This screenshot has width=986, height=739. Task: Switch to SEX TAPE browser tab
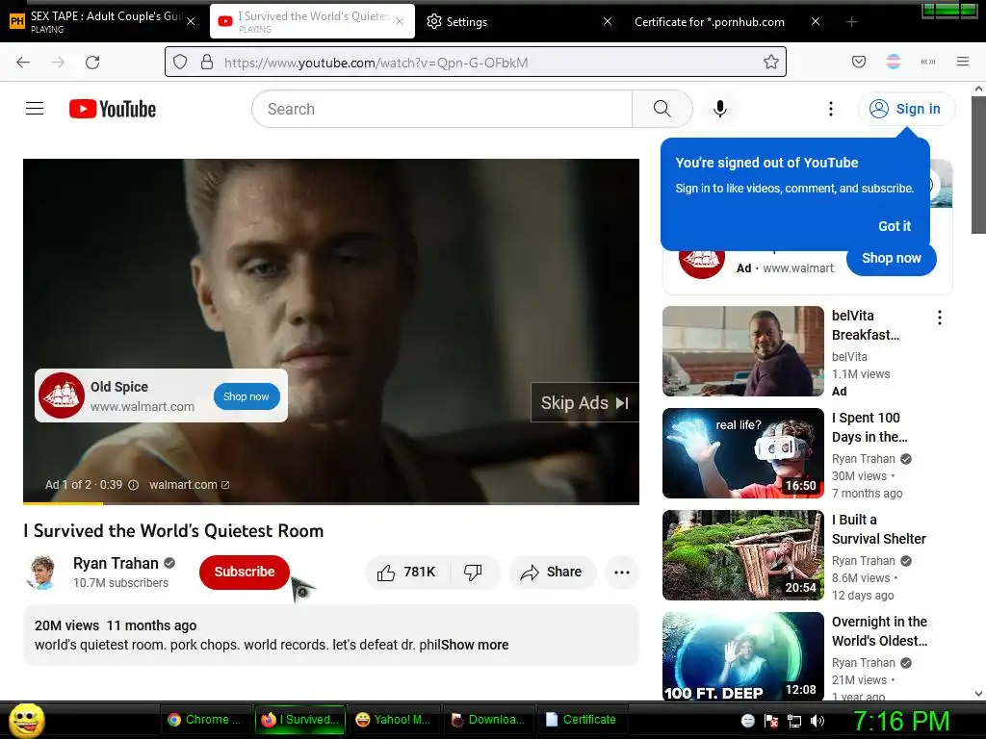pyautogui.click(x=104, y=21)
